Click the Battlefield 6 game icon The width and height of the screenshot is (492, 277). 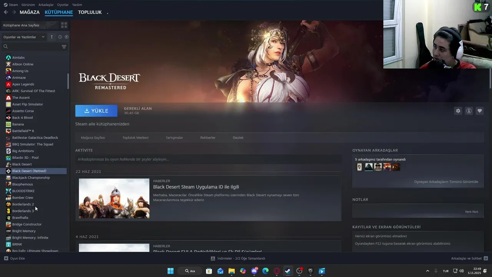[x=8, y=131]
